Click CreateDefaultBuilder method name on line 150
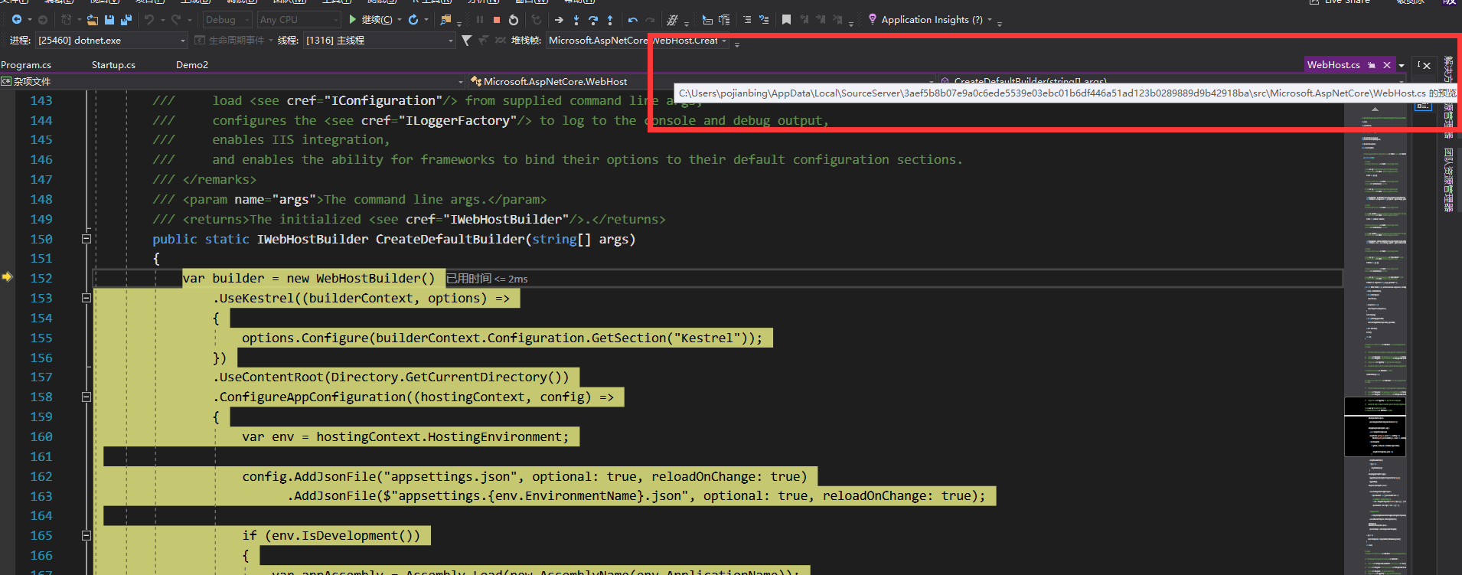The width and height of the screenshot is (1462, 575). coord(449,239)
